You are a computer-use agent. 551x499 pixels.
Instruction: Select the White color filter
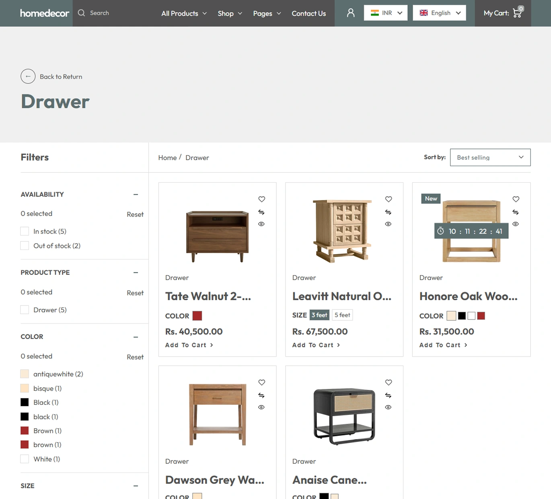pos(25,459)
